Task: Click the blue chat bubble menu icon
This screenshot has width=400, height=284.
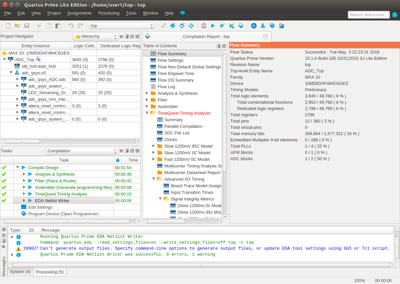Action: tap(183, 13)
